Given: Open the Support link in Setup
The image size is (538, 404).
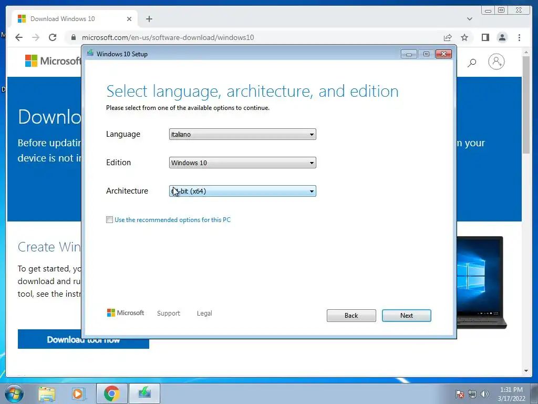Looking at the screenshot, I should click(x=169, y=314).
